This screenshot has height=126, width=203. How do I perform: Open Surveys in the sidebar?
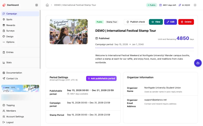(20, 31)
